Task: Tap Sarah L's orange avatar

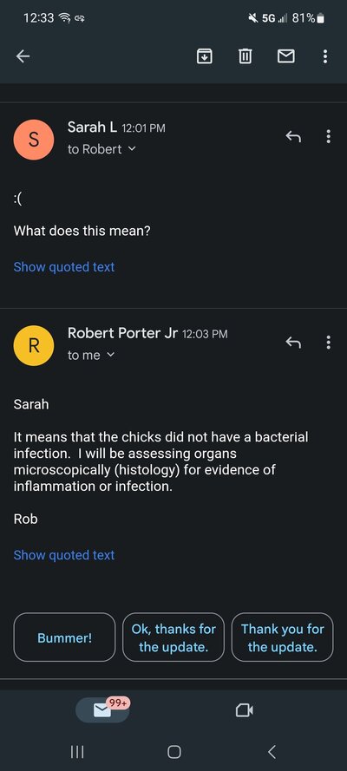Action: pos(34,140)
